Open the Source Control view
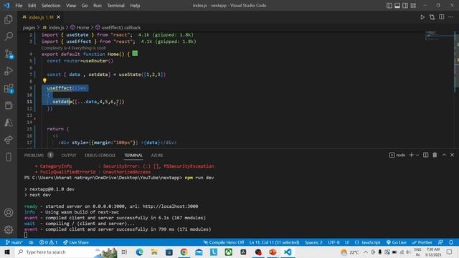 [9, 54]
